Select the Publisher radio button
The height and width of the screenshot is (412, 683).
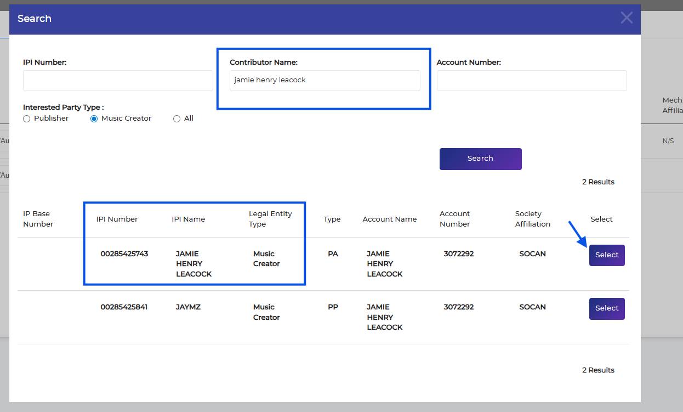pos(27,119)
